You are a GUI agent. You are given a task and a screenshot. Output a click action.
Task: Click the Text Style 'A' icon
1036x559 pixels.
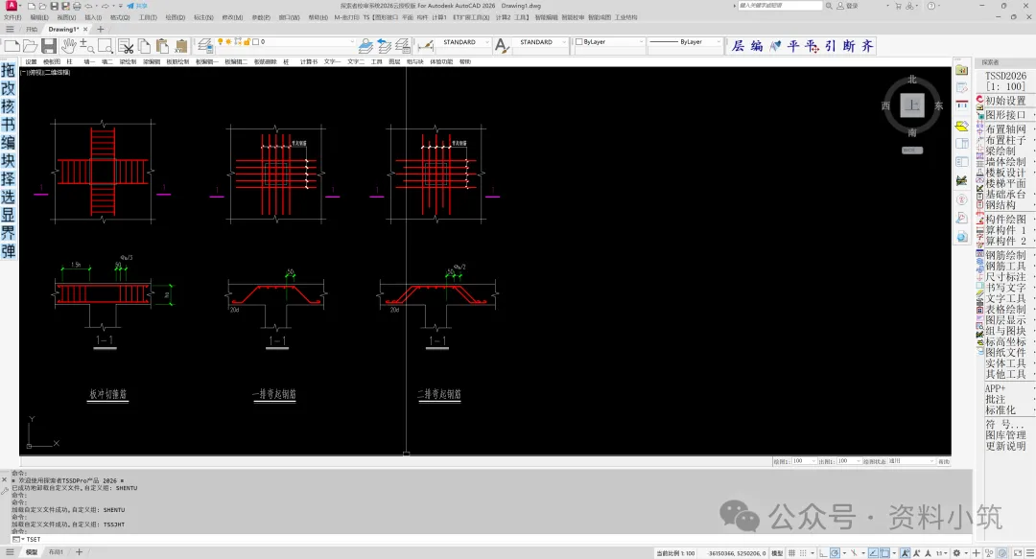pos(502,46)
